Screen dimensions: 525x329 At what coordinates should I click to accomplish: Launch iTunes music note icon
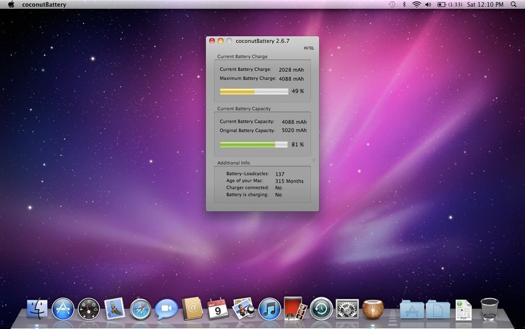click(x=269, y=309)
